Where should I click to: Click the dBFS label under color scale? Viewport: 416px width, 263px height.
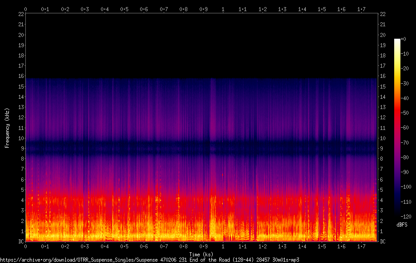click(x=402, y=225)
